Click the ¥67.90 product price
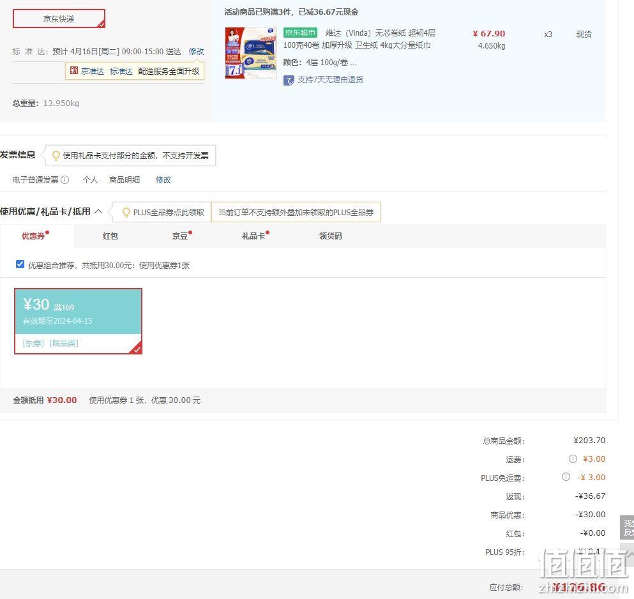This screenshot has width=634, height=599. [x=489, y=34]
